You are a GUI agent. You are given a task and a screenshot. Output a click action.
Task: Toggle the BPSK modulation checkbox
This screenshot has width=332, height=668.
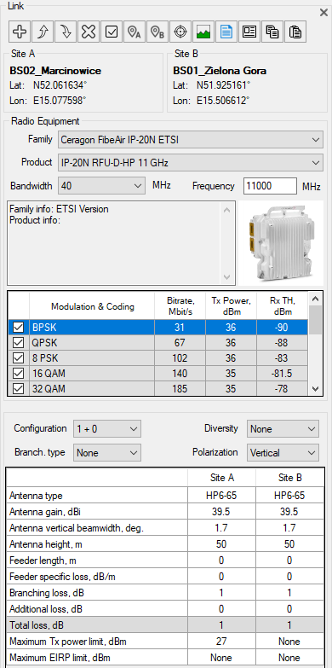tap(18, 328)
